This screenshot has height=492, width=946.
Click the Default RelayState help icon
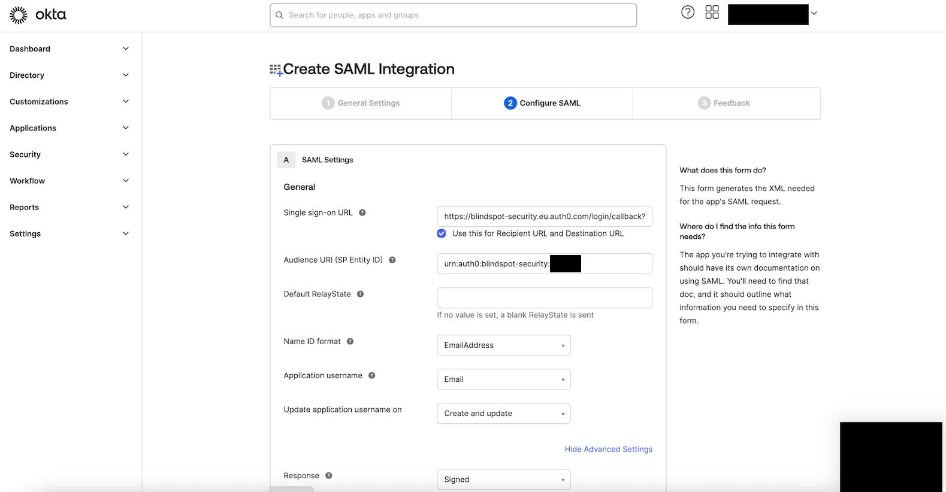tap(361, 294)
